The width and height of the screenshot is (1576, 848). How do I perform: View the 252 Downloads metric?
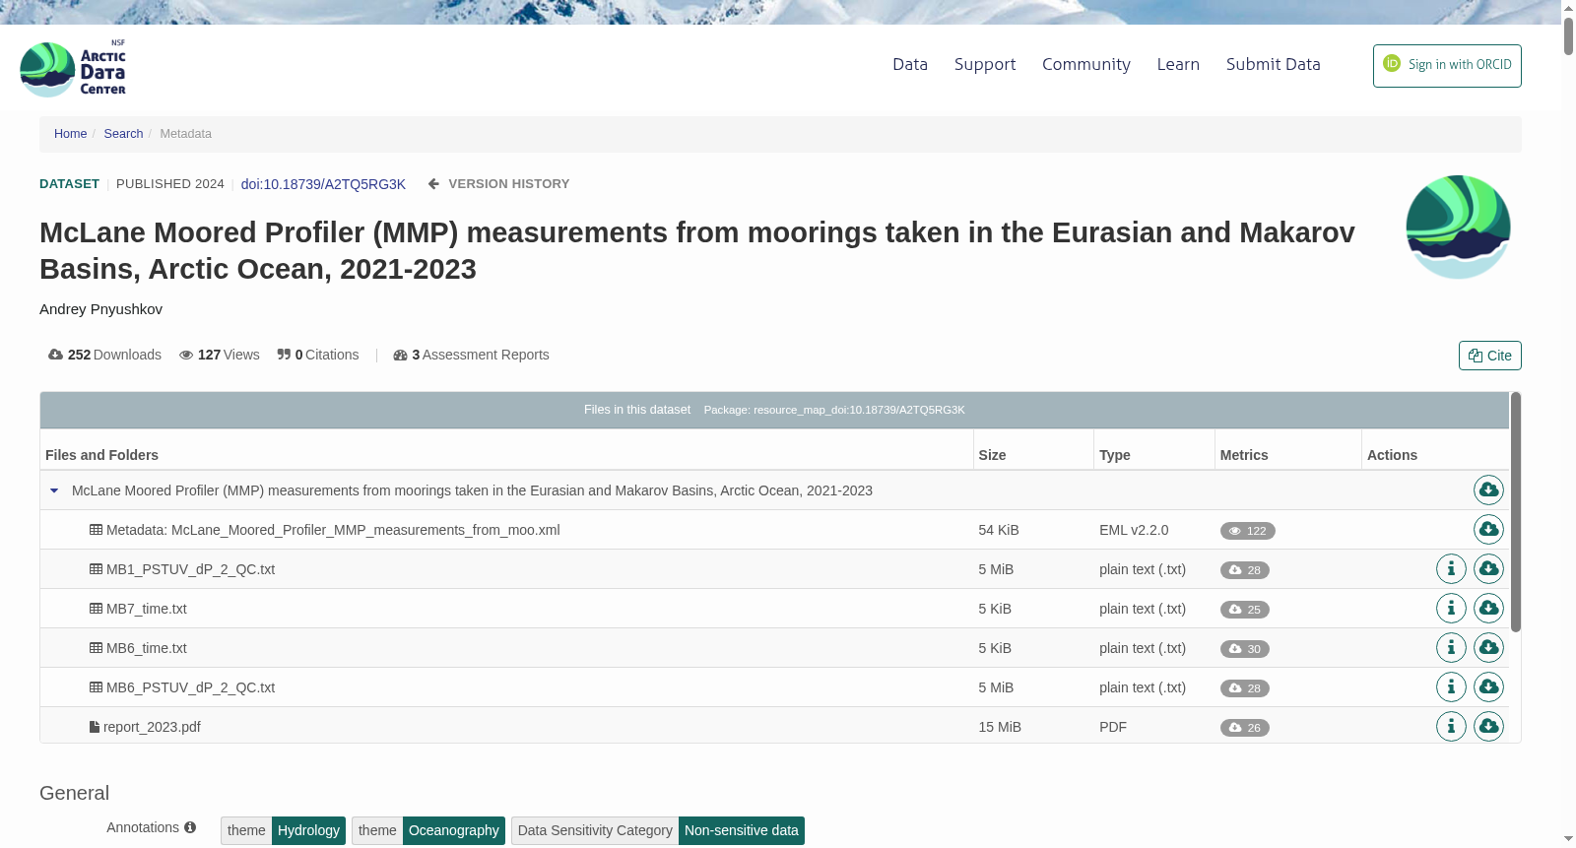104,355
